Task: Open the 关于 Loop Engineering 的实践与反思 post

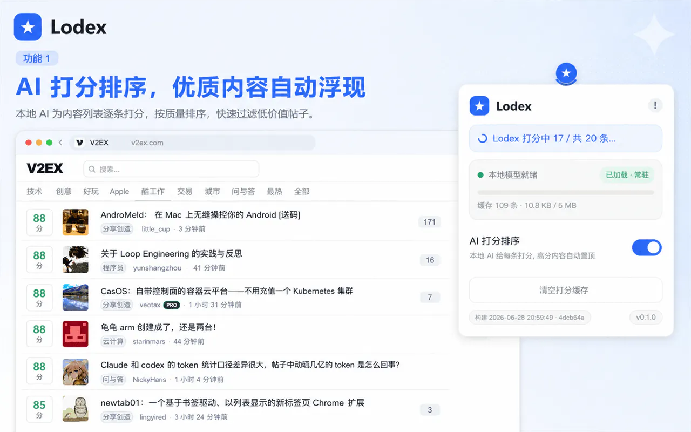Action: [171, 253]
